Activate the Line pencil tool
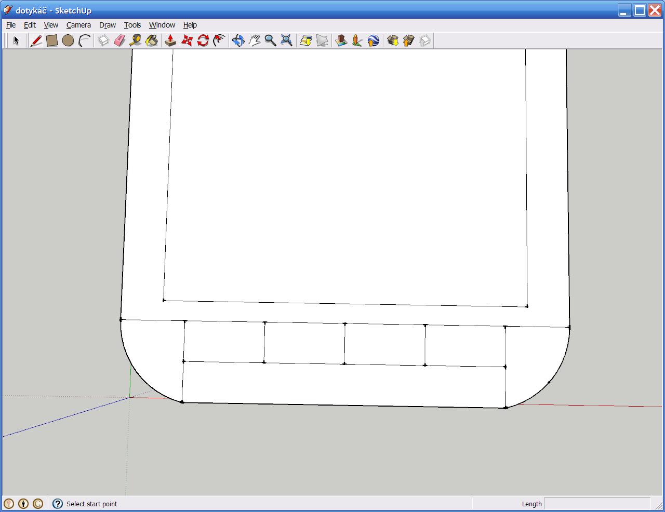Image resolution: width=665 pixels, height=512 pixels. pyautogui.click(x=36, y=41)
